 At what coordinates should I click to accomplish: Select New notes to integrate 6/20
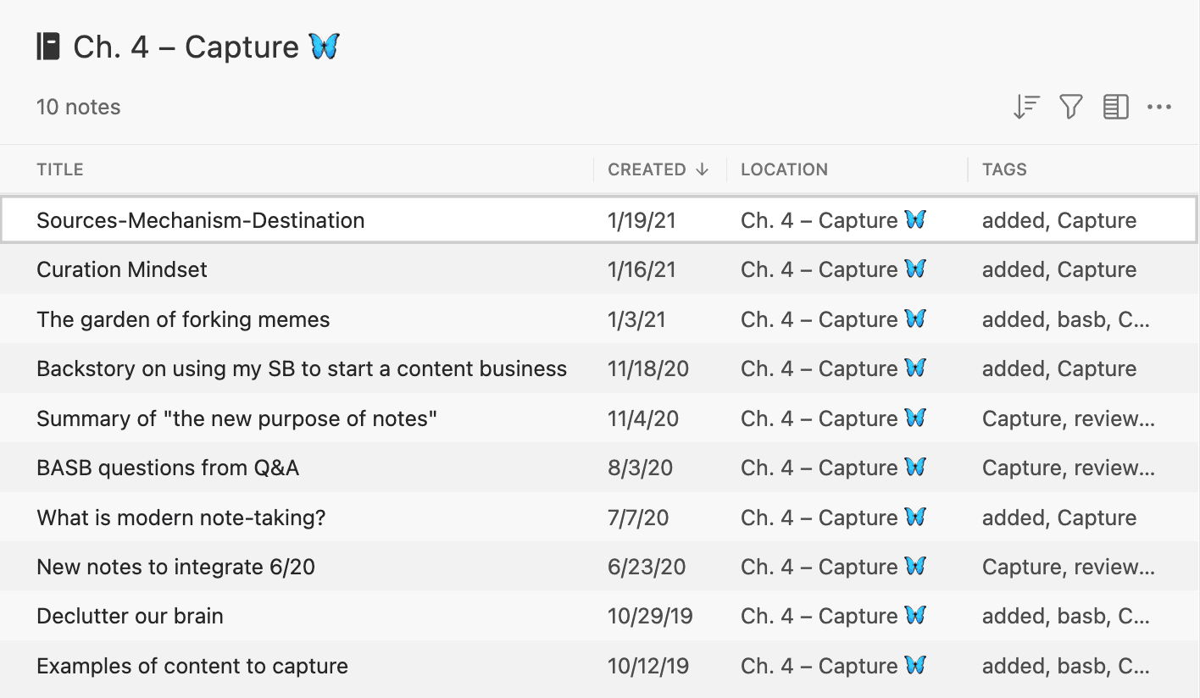pyautogui.click(x=175, y=567)
